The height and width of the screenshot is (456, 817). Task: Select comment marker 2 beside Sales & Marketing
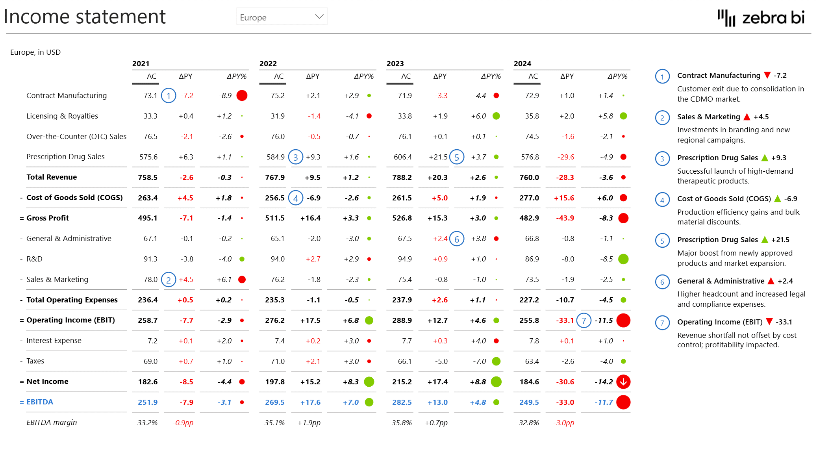(169, 280)
